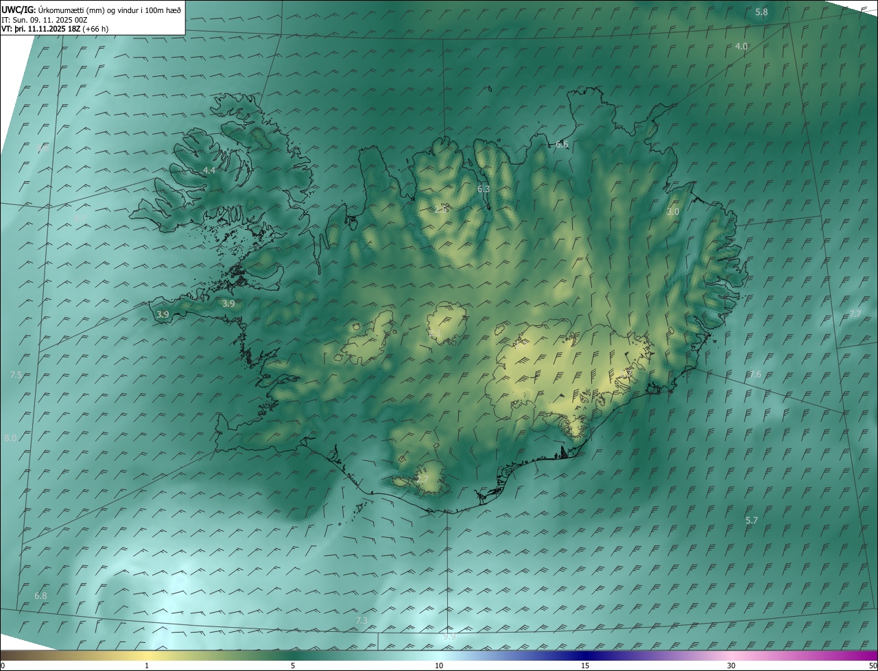878x671 pixels.
Task: Select the 4.0 precipitable water value
Action: click(x=741, y=46)
